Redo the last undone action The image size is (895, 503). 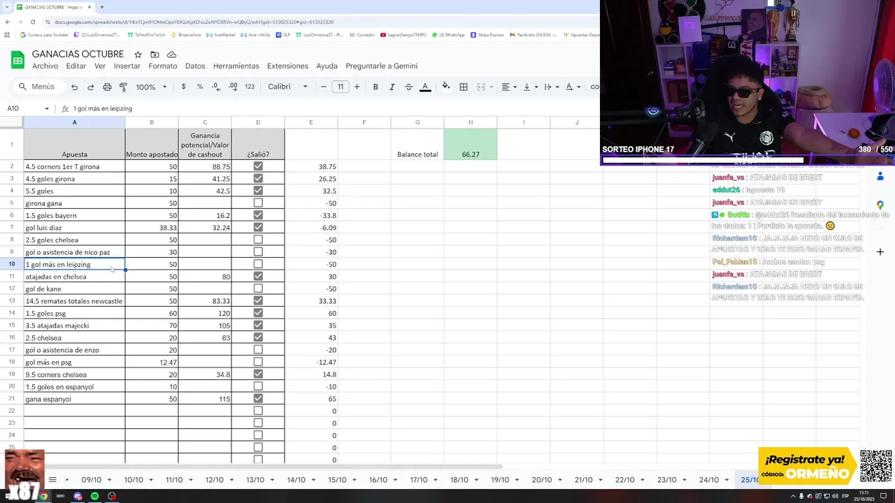tap(90, 87)
